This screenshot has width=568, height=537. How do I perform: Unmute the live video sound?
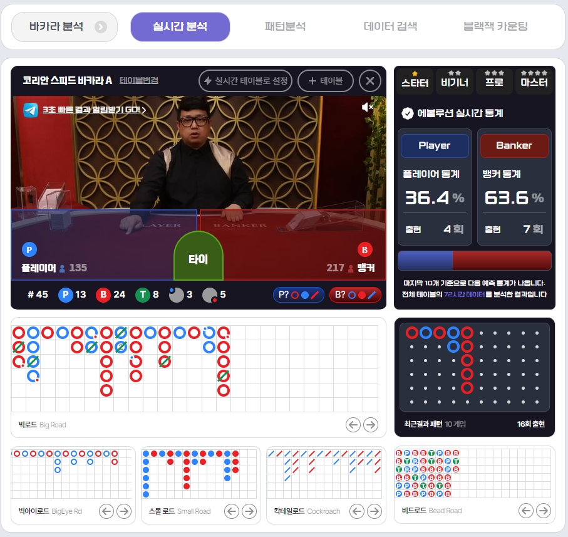pos(368,108)
